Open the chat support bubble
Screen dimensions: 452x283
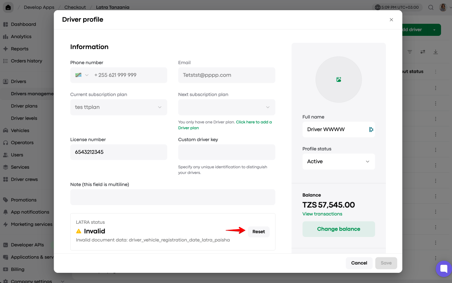[x=444, y=269]
